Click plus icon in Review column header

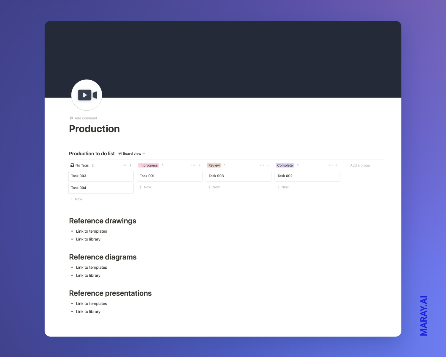pyautogui.click(x=268, y=165)
